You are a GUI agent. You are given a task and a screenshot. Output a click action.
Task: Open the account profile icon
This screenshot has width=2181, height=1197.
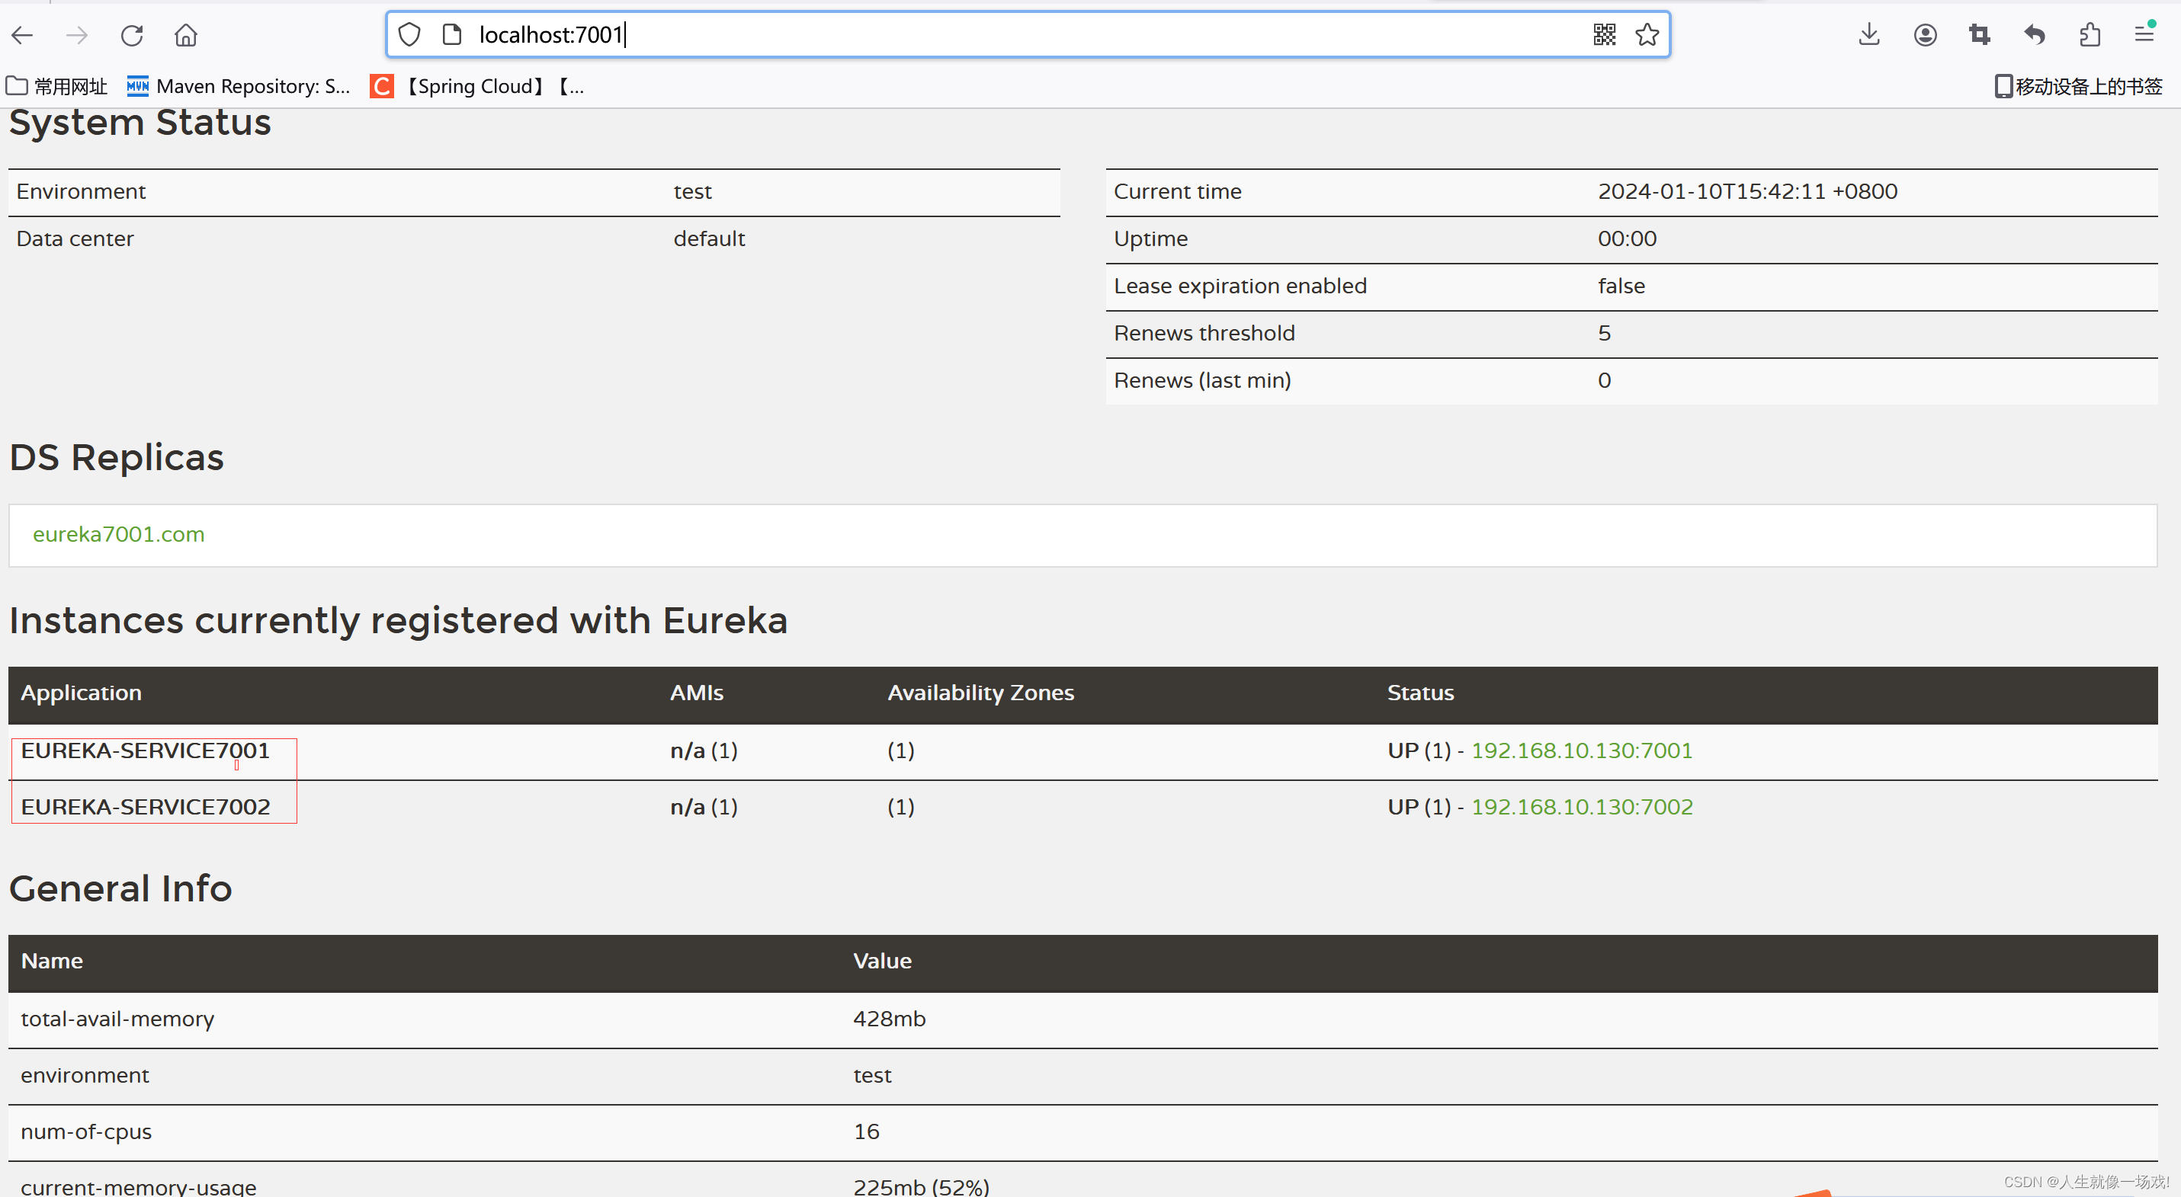pyautogui.click(x=1926, y=35)
